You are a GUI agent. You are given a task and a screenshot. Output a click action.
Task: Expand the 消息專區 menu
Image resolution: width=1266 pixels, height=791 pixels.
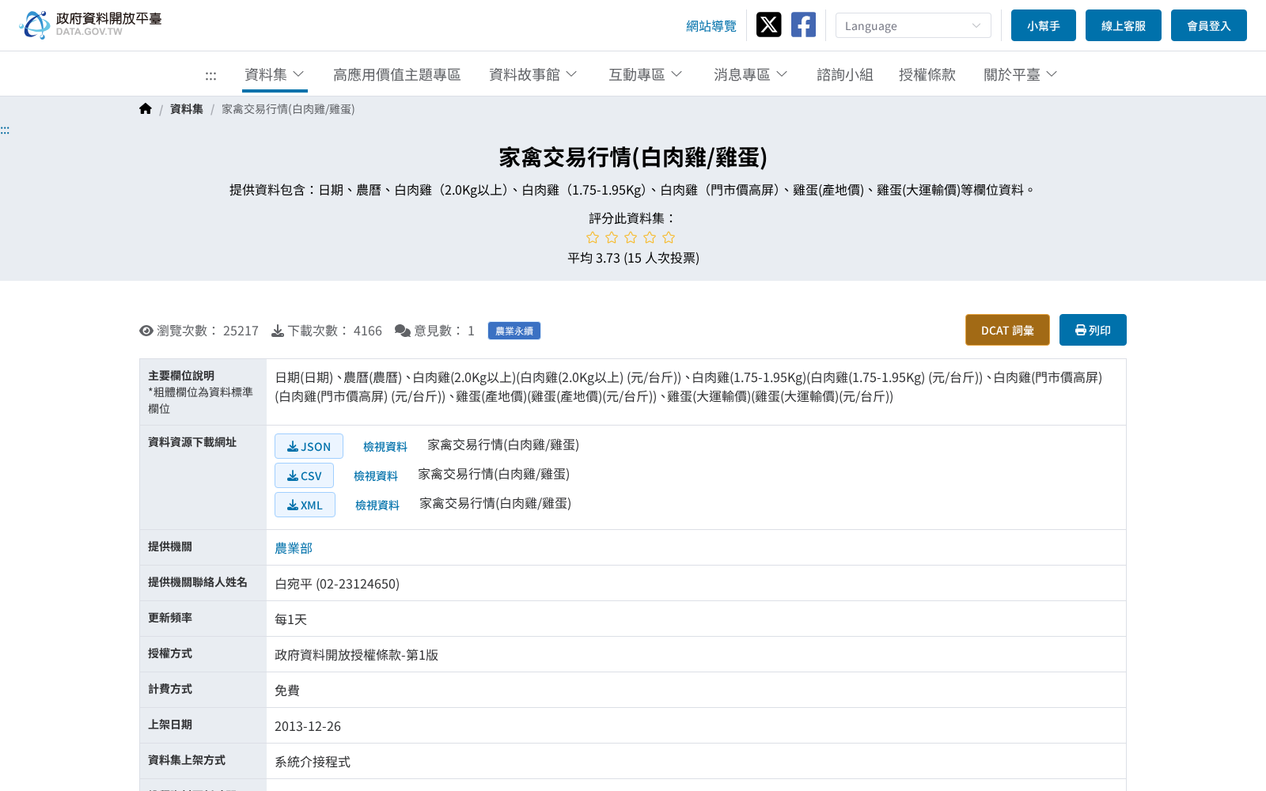[x=751, y=74]
